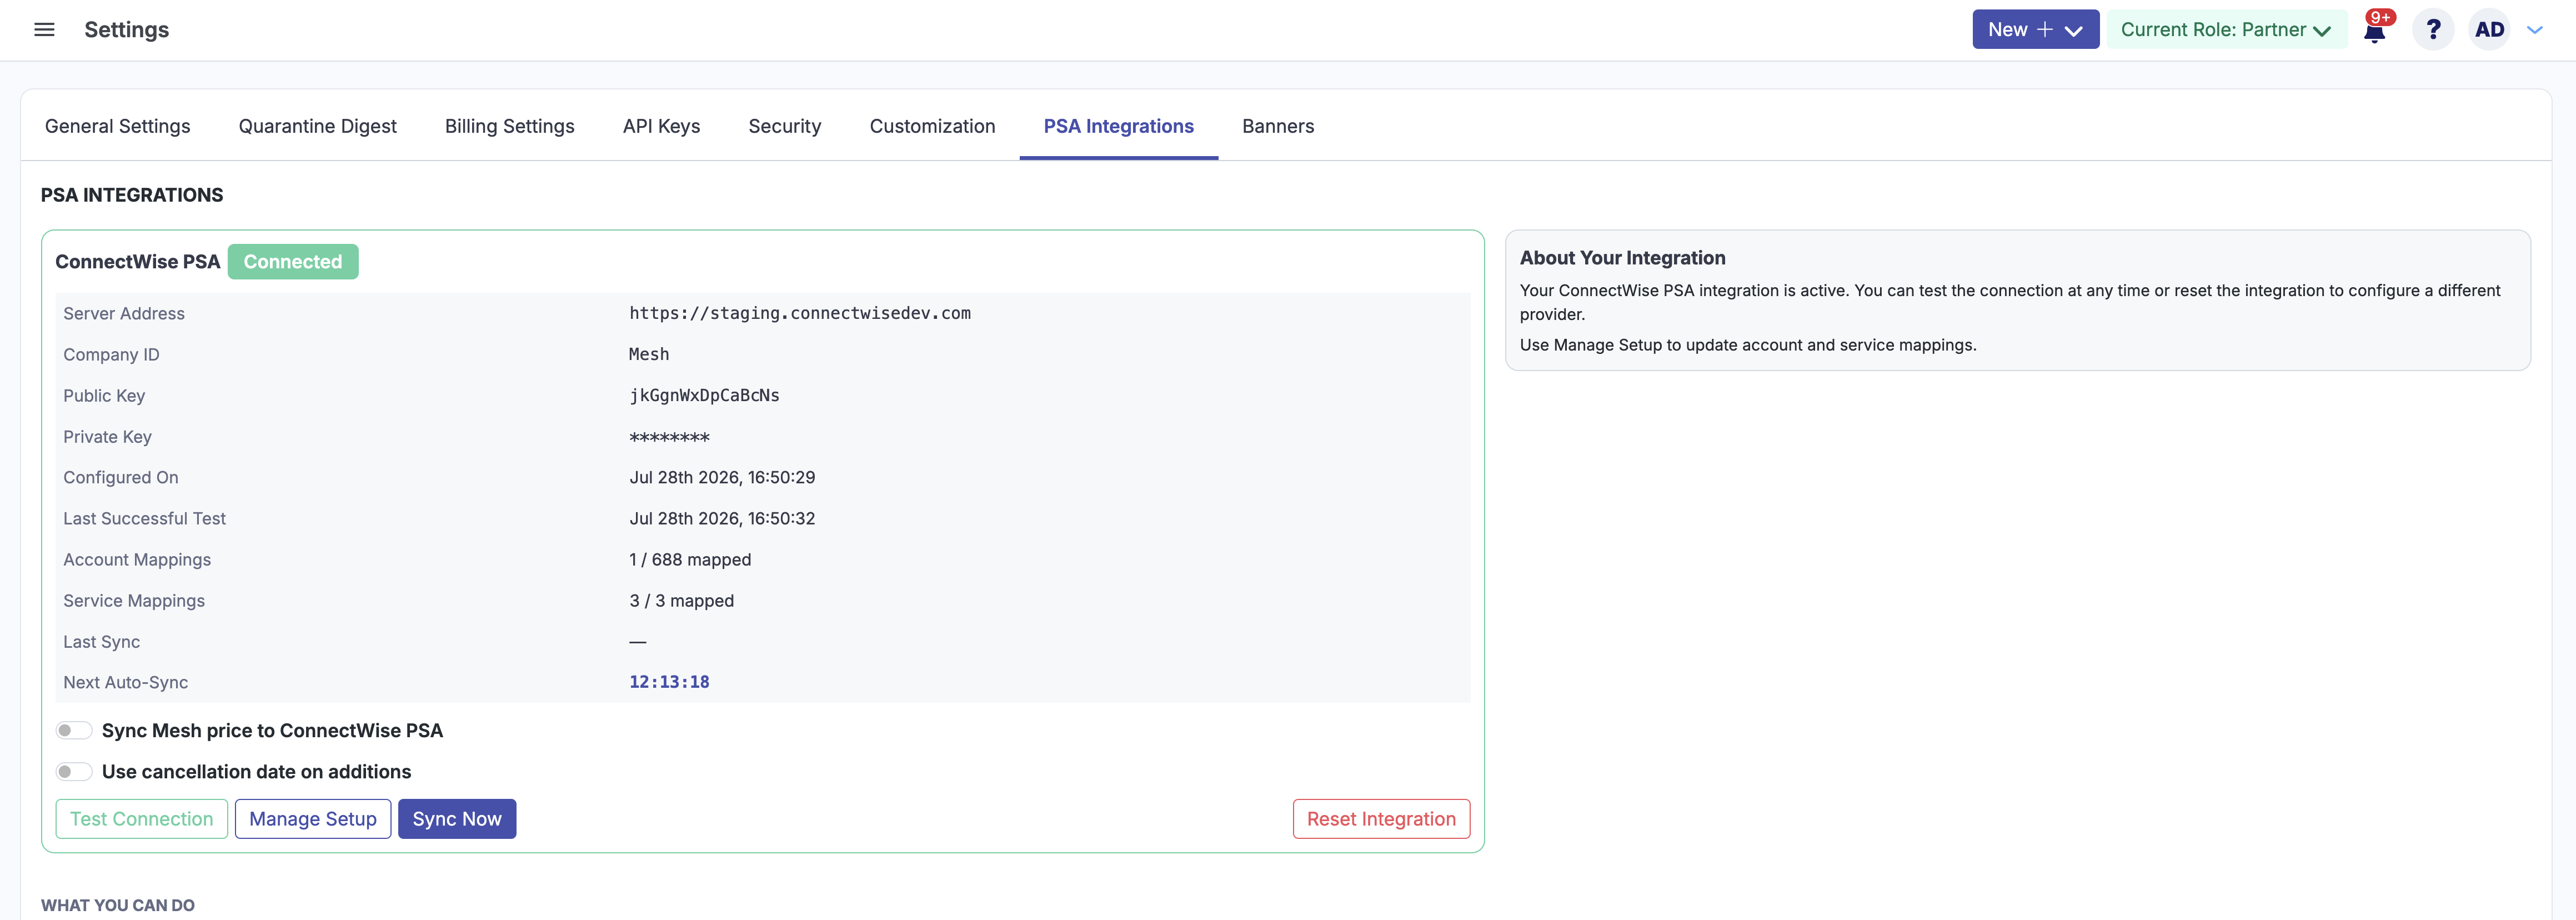Click the Service Mappings label
The width and height of the screenshot is (2576, 920).
tap(134, 601)
